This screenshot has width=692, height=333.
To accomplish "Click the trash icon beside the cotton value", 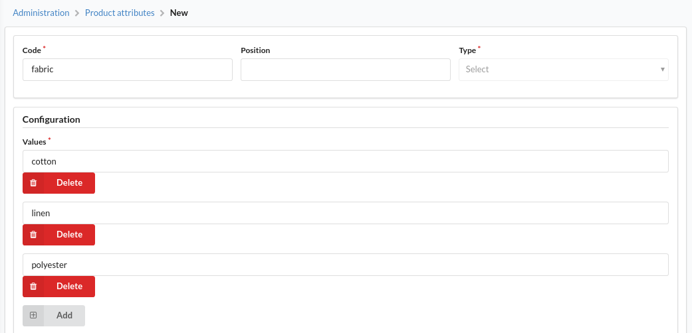I will [33, 183].
